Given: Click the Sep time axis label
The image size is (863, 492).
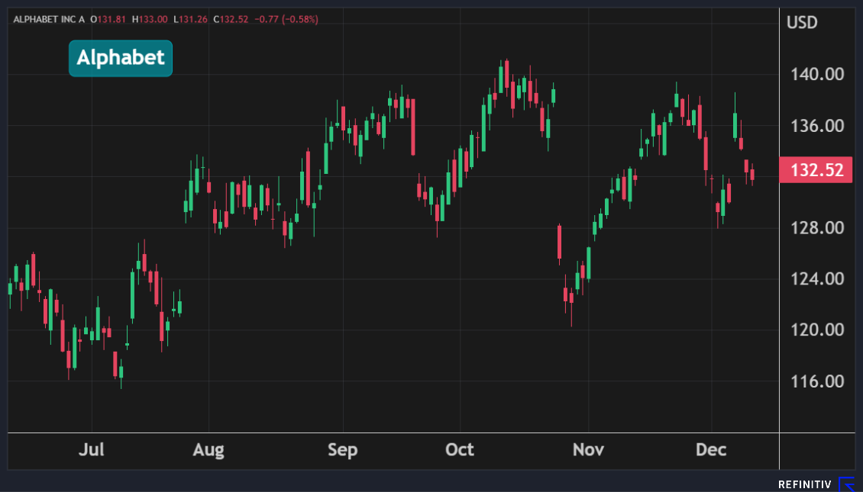Looking at the screenshot, I should tap(342, 450).
